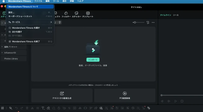Click the trash delete icon
The width and height of the screenshot is (203, 112).
(x=27, y=108)
